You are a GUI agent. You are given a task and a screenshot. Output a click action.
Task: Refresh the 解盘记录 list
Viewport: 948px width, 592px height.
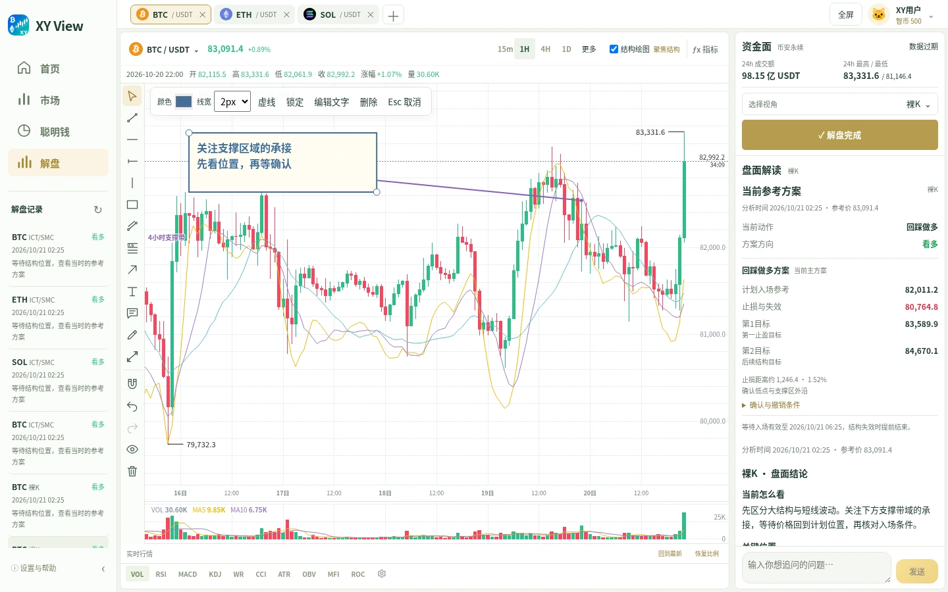98,210
